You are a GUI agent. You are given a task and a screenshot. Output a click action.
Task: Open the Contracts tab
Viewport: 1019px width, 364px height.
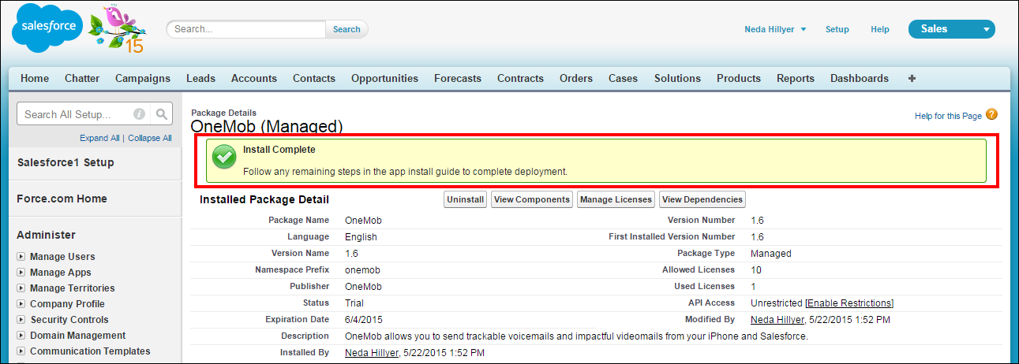(x=520, y=78)
